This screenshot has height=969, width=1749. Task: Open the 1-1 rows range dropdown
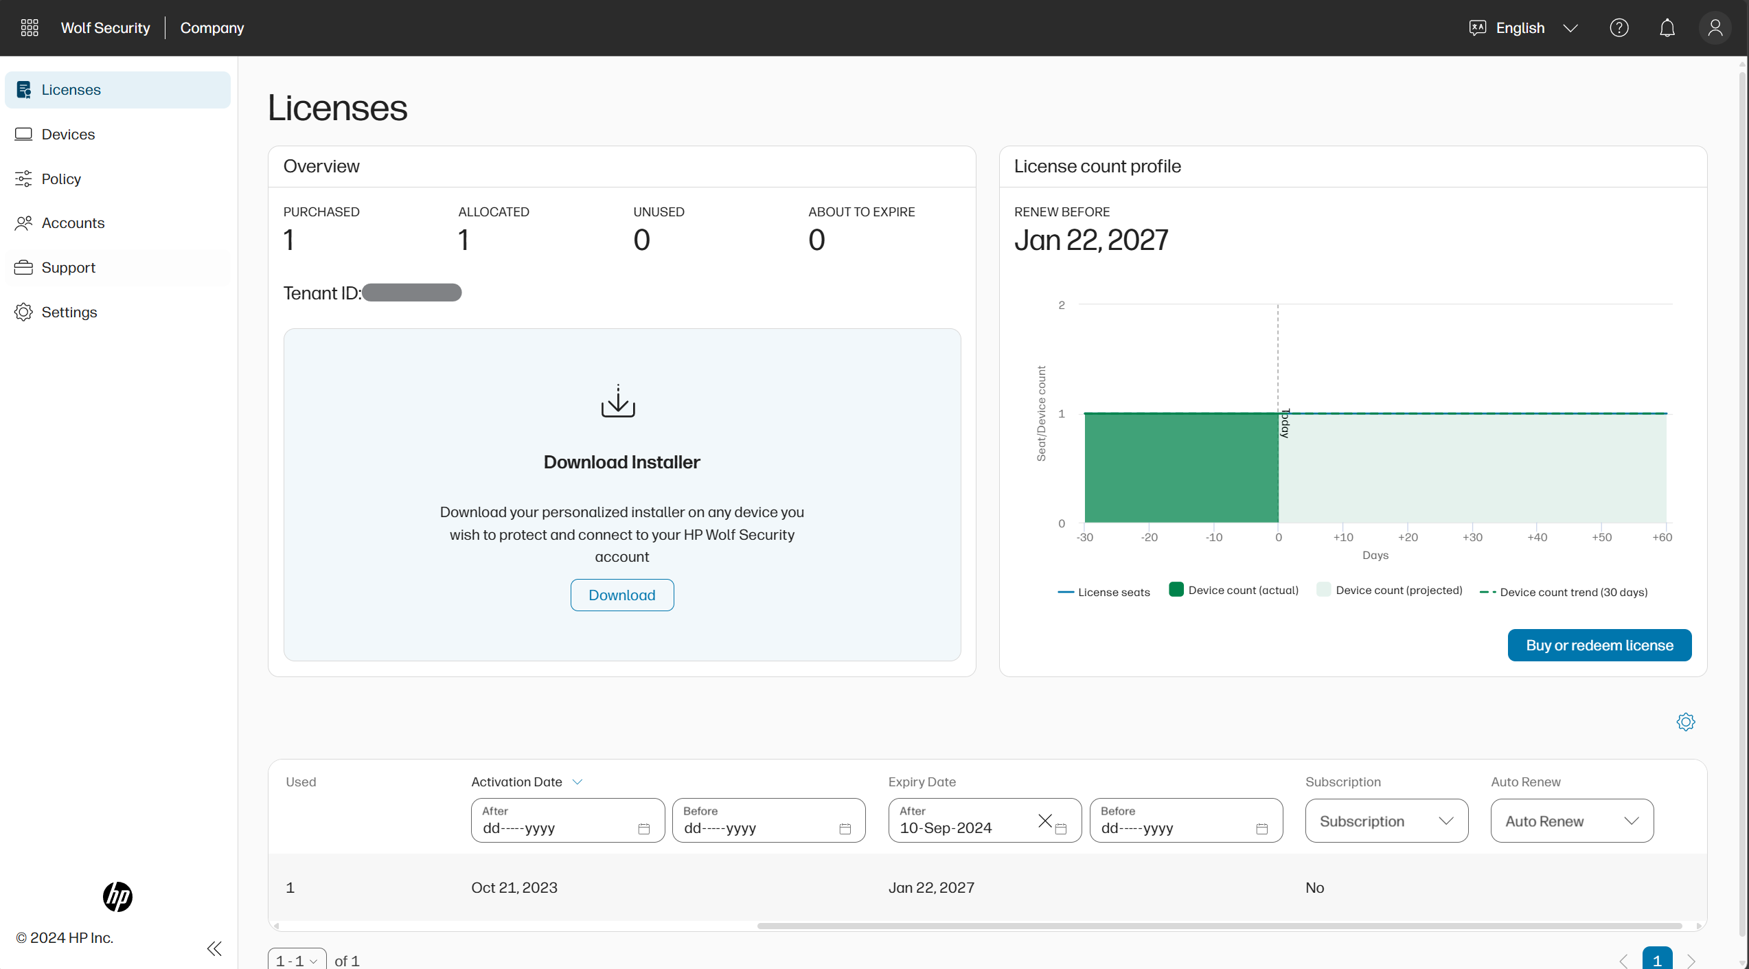click(x=297, y=960)
